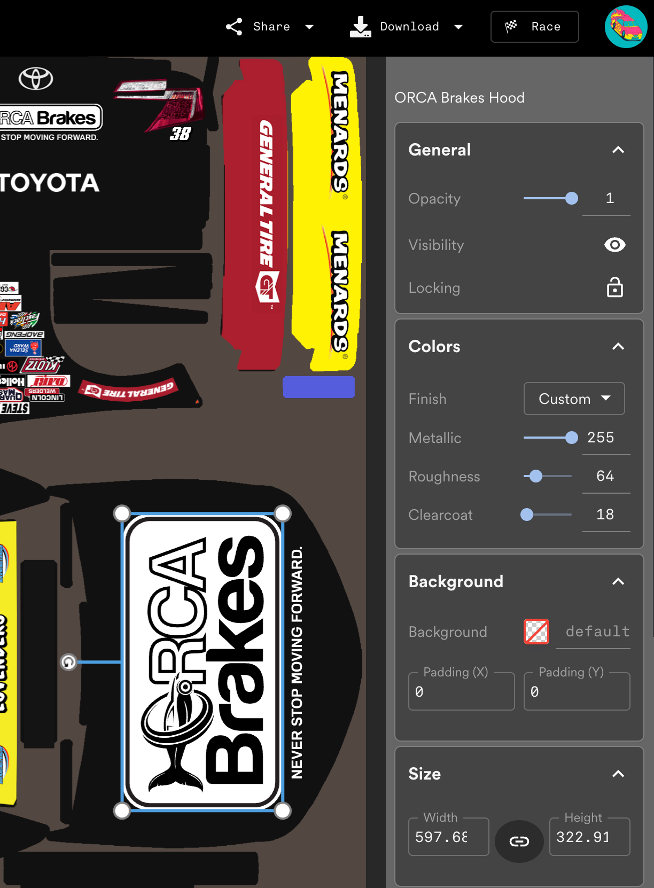Click the Height input field
This screenshot has height=888, width=654.
pos(590,837)
